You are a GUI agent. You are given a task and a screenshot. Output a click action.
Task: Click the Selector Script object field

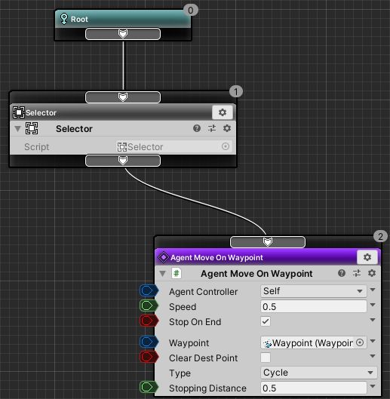click(174, 146)
